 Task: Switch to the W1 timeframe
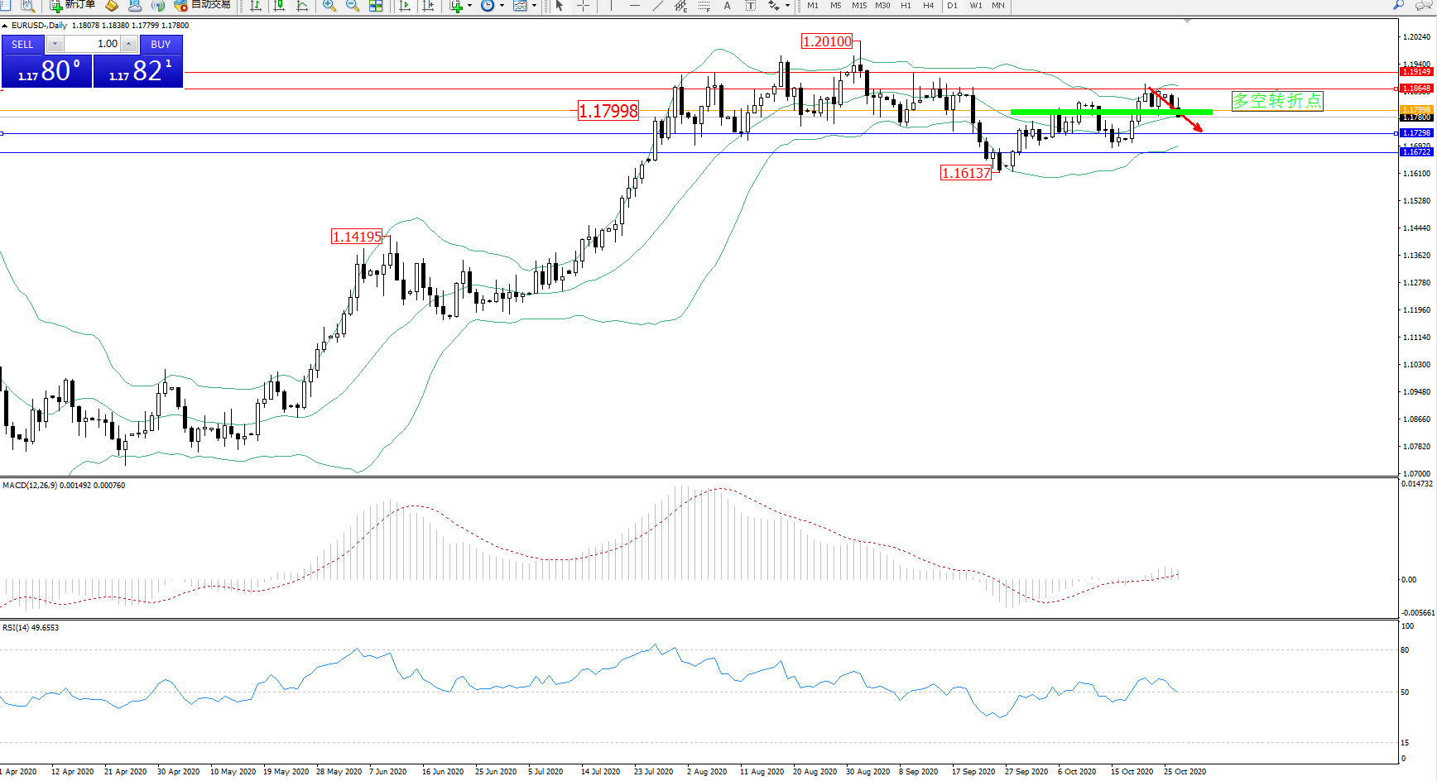coord(975,6)
